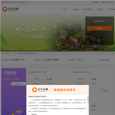Click the scroll-up arrow in the risk statement dialog
Screen dimensions: 115x115
pos(88,96)
